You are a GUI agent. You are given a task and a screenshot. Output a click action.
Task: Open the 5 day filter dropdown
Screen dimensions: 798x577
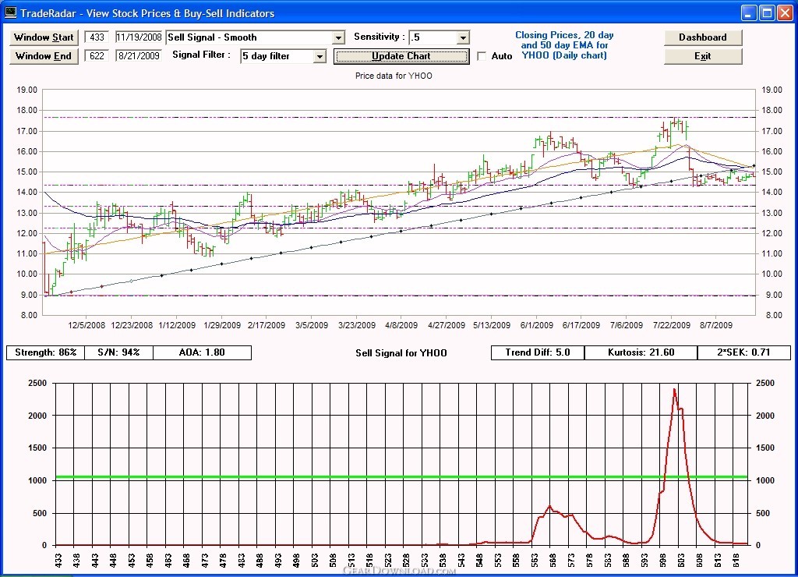point(320,56)
